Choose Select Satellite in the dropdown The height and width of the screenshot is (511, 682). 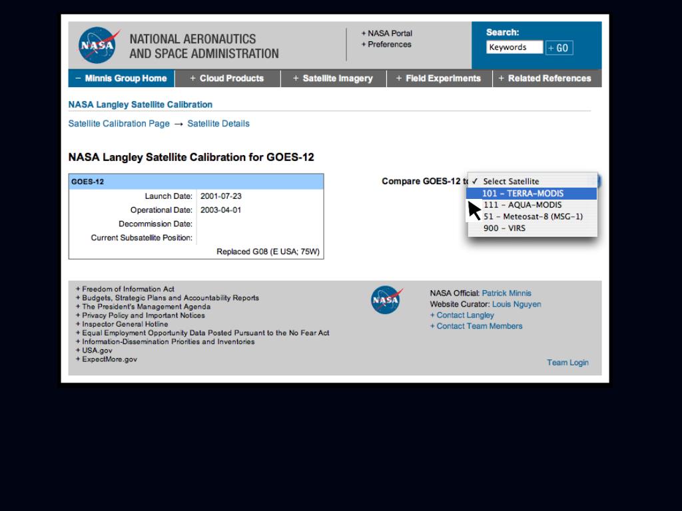tap(532, 182)
